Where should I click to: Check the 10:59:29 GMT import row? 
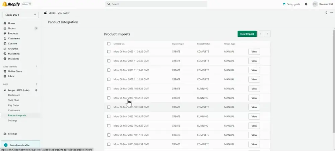tap(109, 89)
